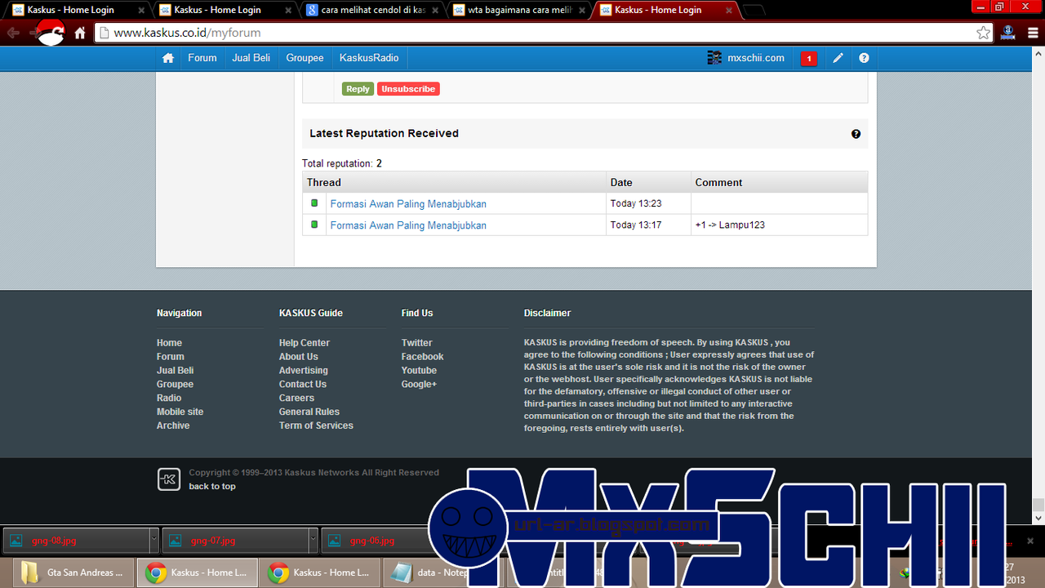
Task: Open first Formasi Awan Paling Menabjubkan thread
Action: pos(408,204)
